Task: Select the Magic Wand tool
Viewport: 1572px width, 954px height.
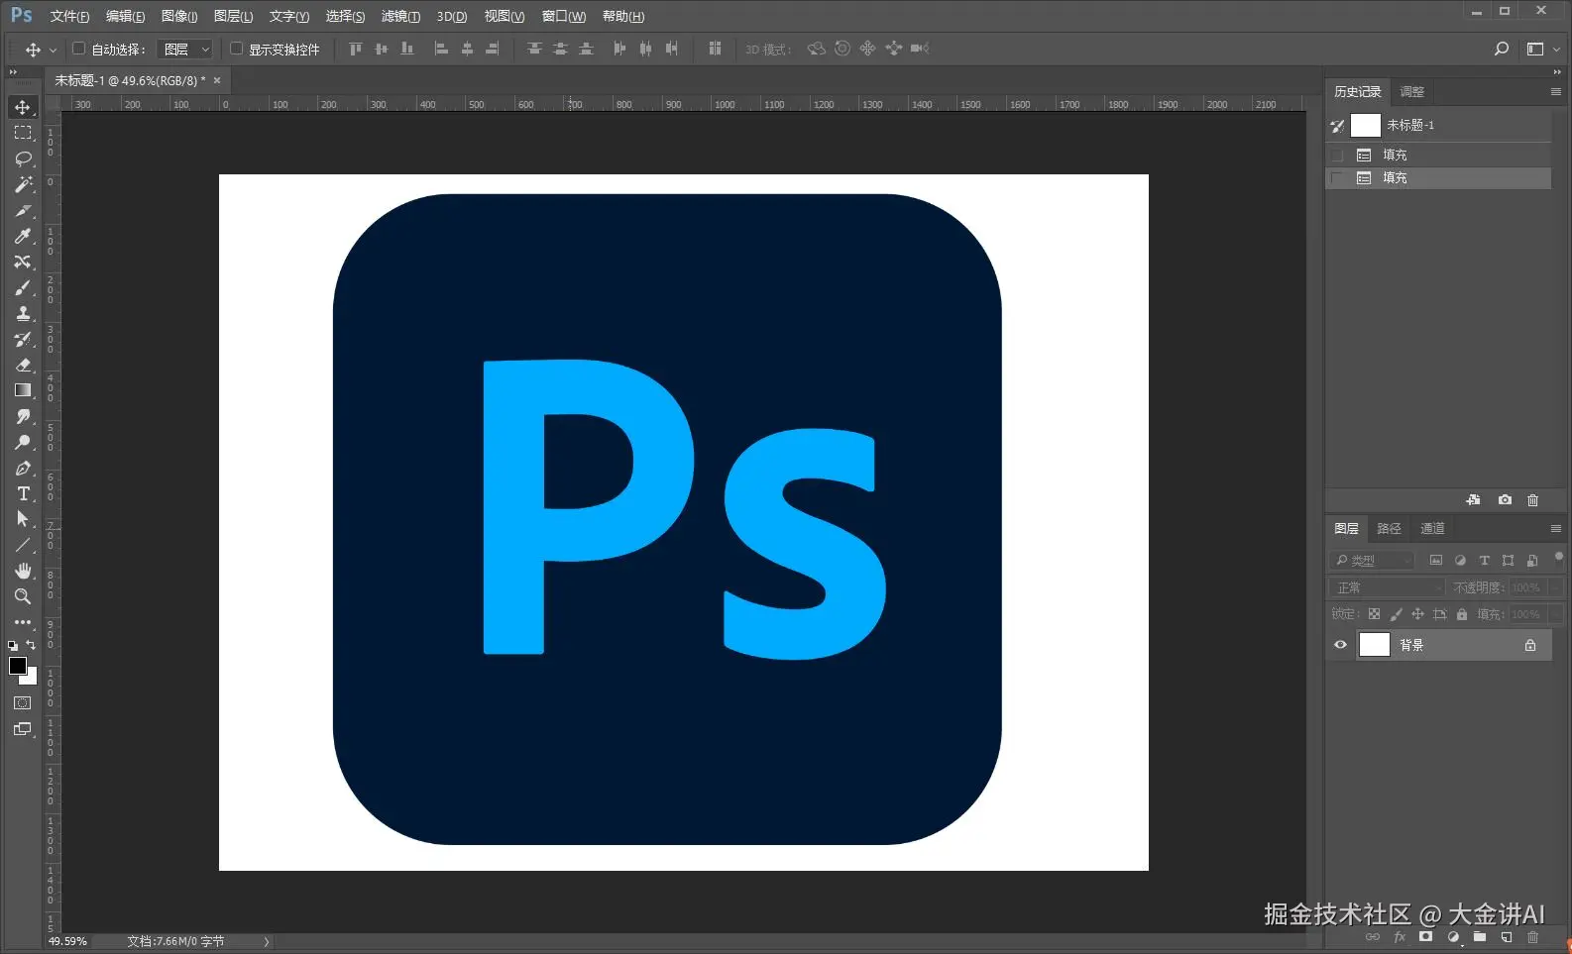Action: 23,184
